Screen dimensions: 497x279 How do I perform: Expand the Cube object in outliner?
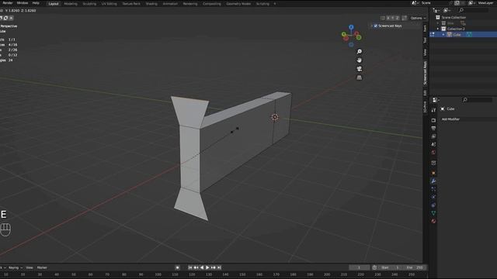(x=443, y=34)
